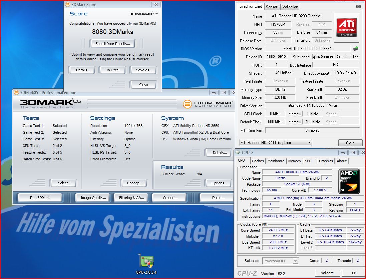
Task: Click the 3DMark Score window title icon
Action: [67, 4]
